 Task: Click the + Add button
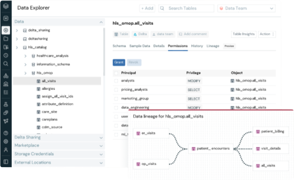[x=147, y=8]
